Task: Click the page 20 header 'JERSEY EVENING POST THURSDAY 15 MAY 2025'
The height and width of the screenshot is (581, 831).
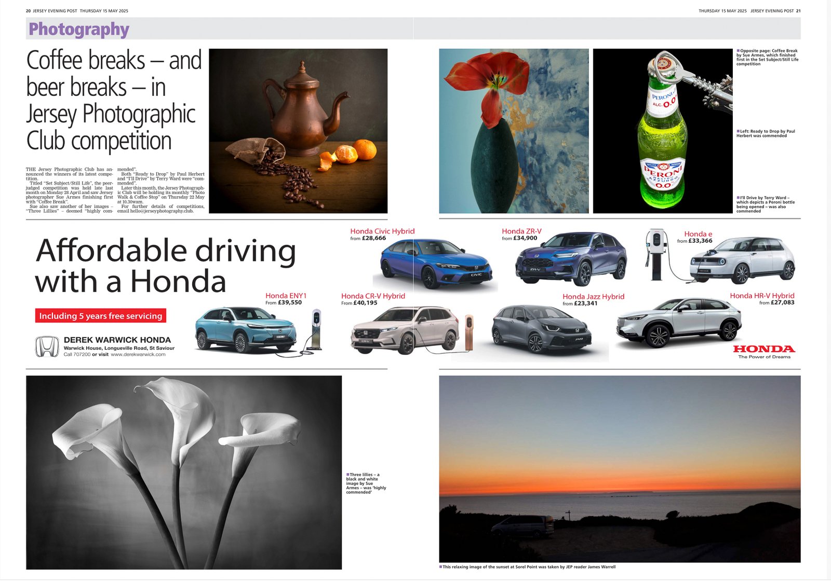Action: 77,11
